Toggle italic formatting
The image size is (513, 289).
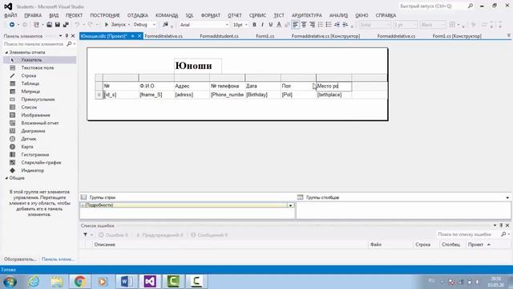click(x=262, y=25)
